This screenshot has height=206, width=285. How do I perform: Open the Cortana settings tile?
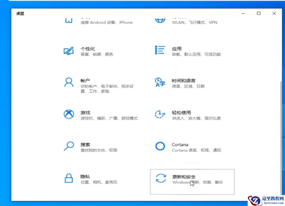click(193, 147)
